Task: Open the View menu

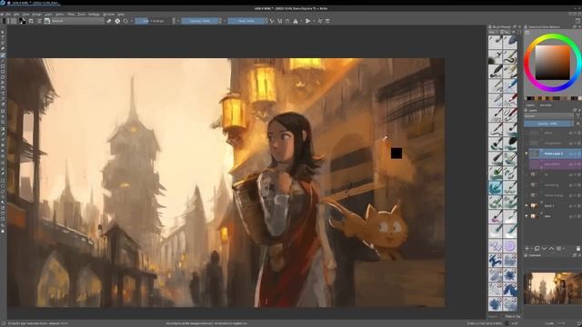Action: point(25,15)
